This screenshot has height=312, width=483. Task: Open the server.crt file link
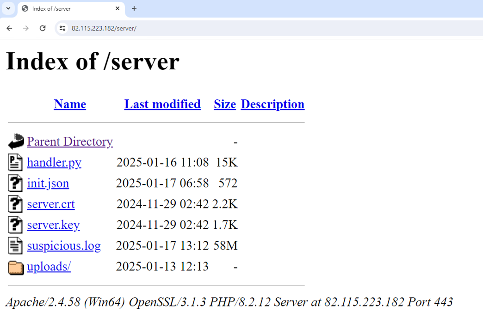click(51, 204)
